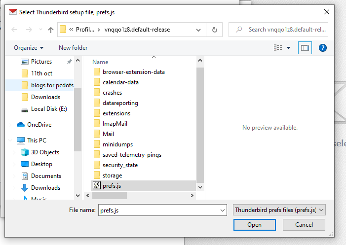346x245 pixels.
Task: Open the Help question mark icon
Action: [323, 48]
